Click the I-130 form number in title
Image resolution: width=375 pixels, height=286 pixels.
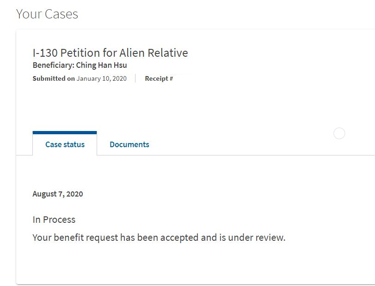45,53
